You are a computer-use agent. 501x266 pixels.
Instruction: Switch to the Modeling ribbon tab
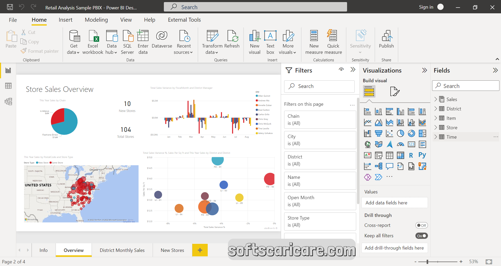tap(96, 20)
